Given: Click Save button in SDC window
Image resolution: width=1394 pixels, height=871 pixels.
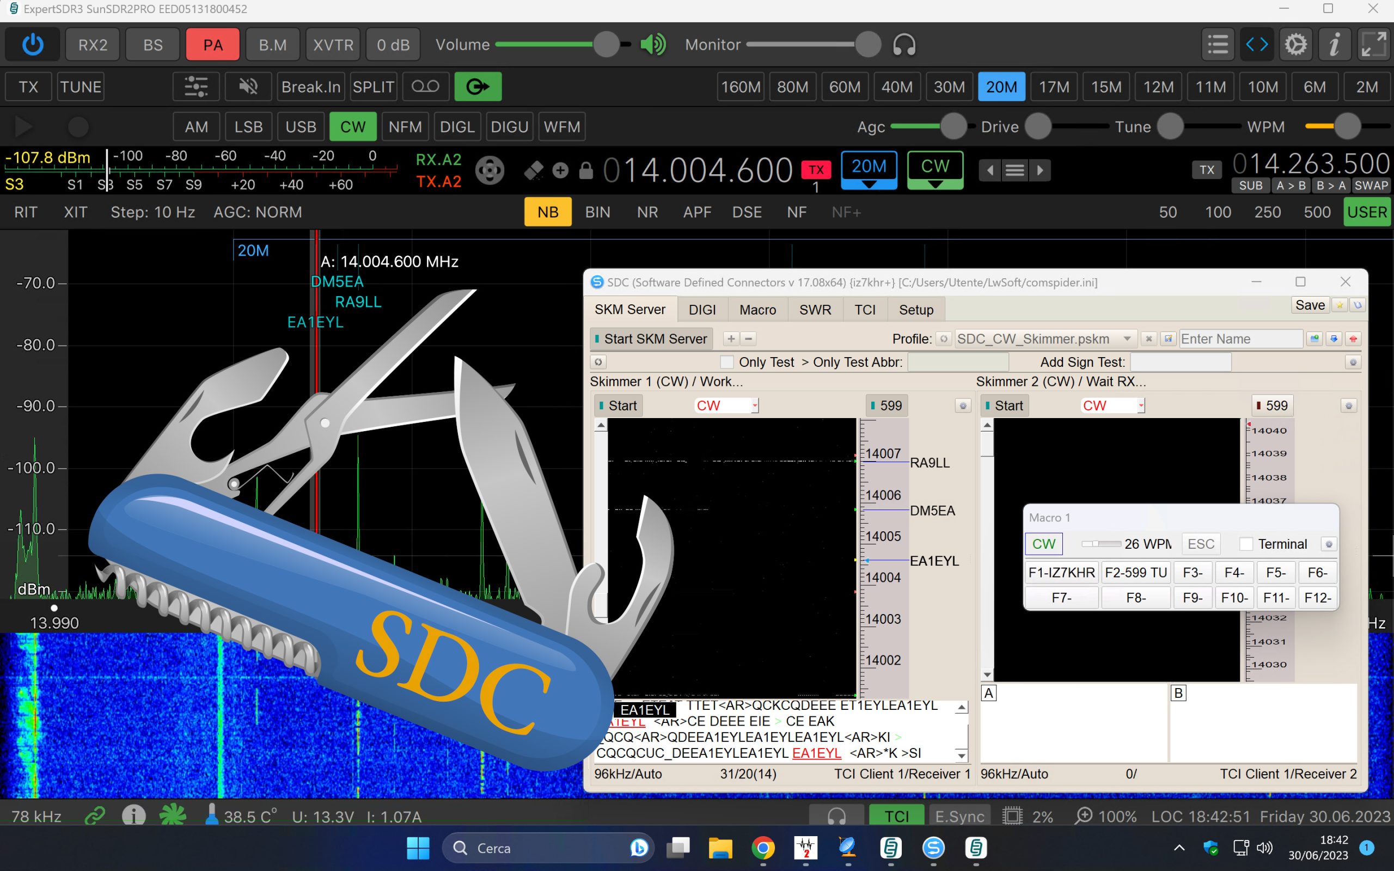Looking at the screenshot, I should [1310, 305].
